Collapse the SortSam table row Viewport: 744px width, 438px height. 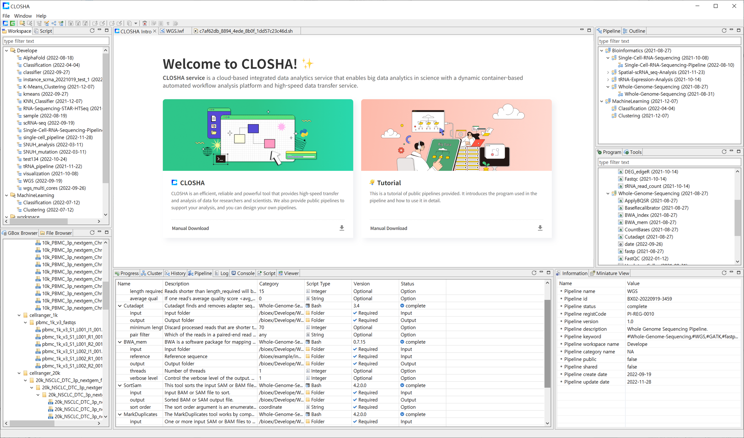pyautogui.click(x=120, y=385)
